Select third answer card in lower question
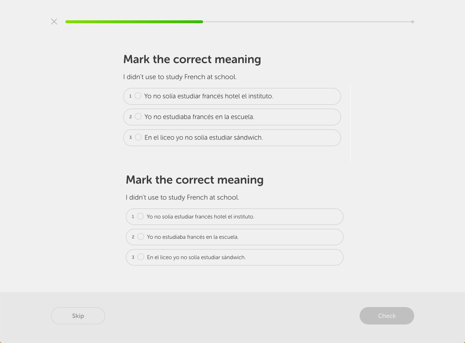This screenshot has height=343, width=465. [x=234, y=257]
